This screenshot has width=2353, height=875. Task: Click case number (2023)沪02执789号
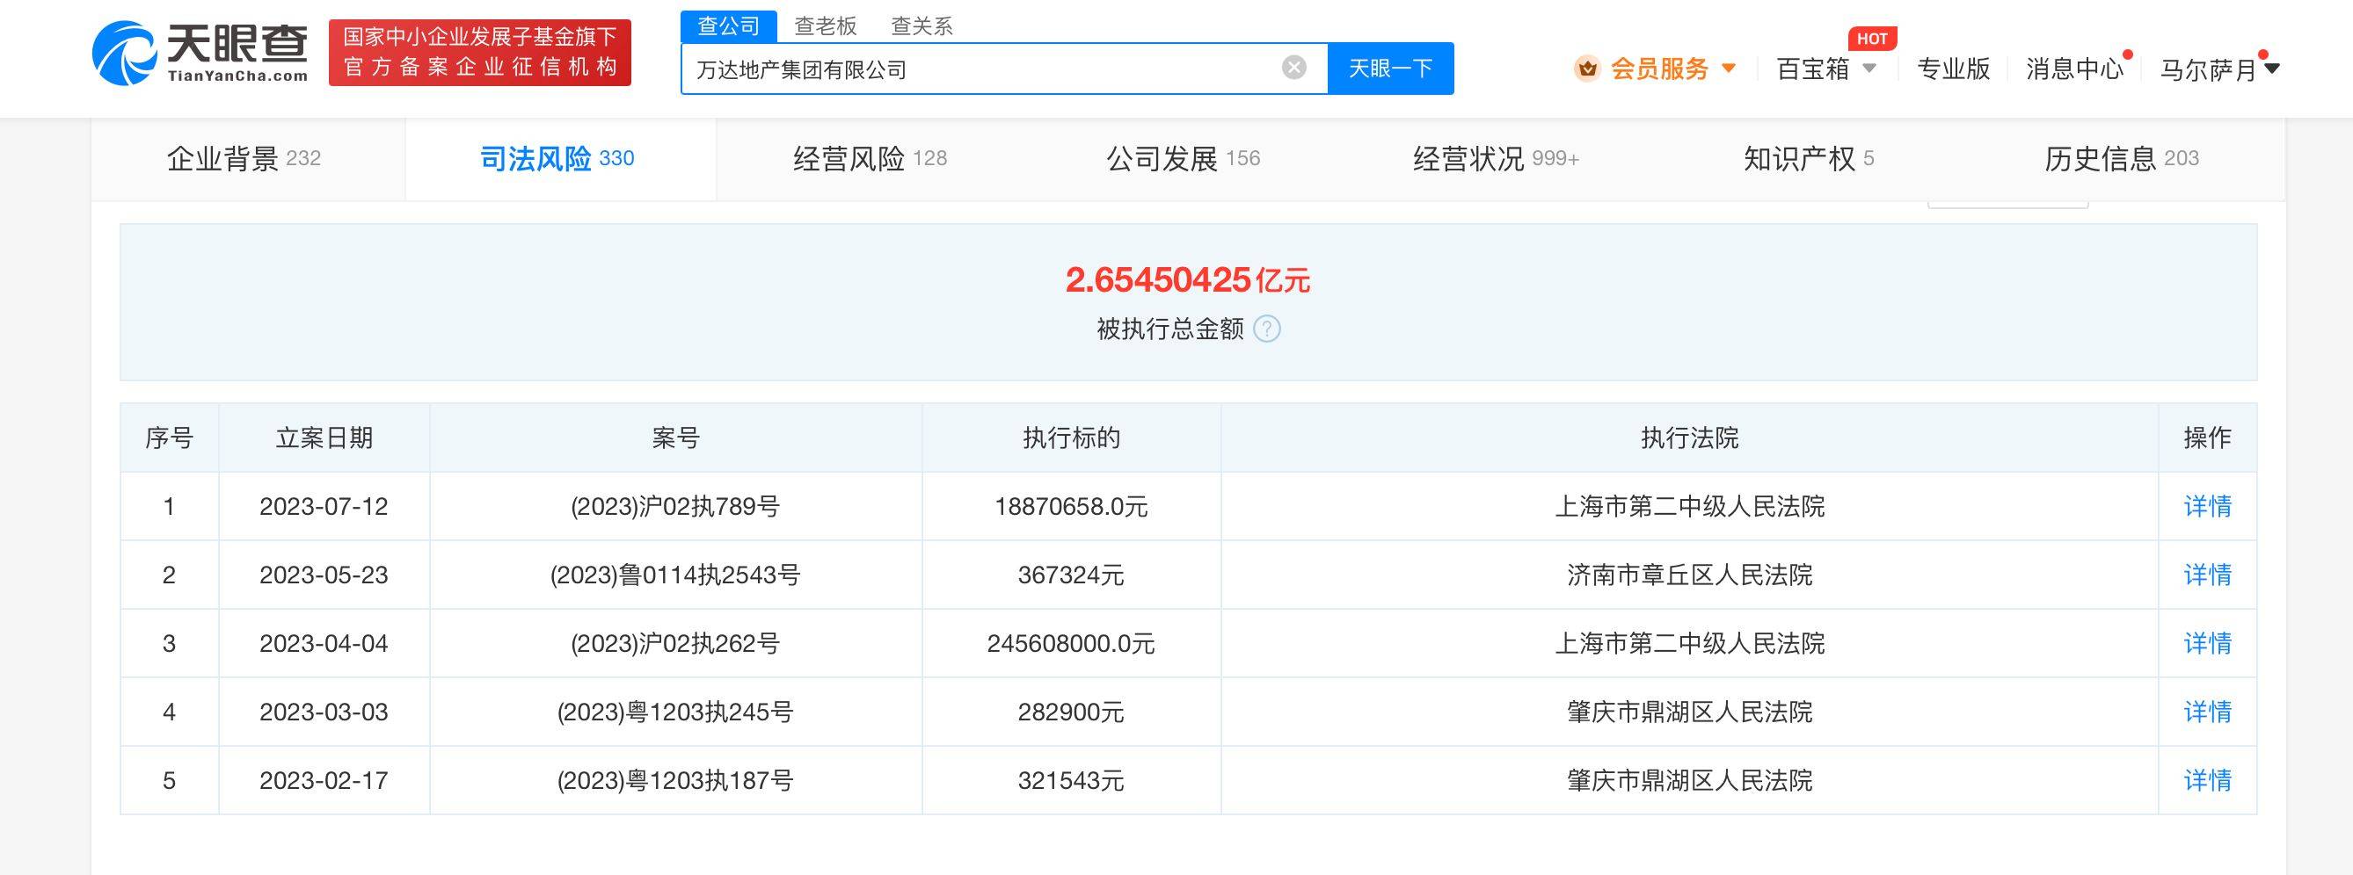[675, 506]
